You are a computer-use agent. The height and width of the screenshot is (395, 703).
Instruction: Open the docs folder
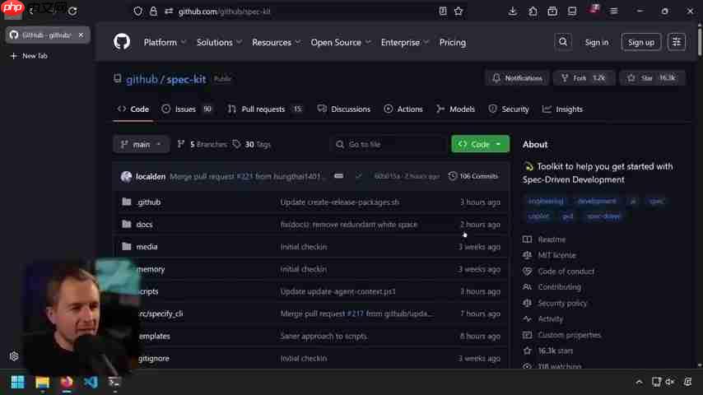tap(144, 225)
